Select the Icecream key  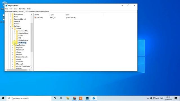19,62
